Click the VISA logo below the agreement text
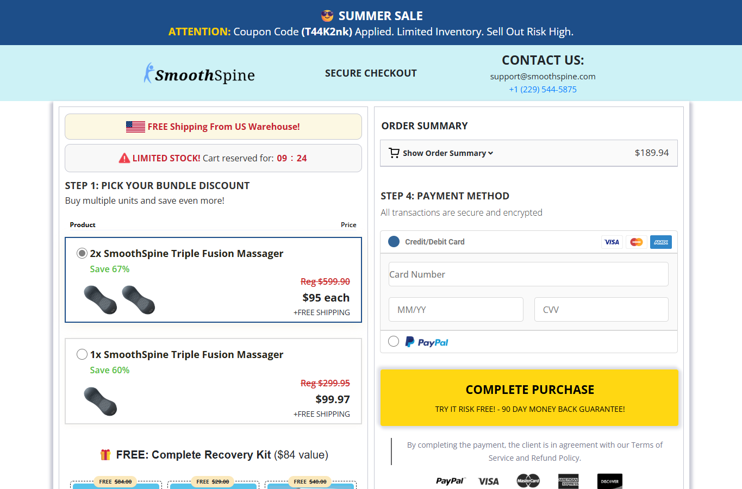Image resolution: width=742 pixels, height=489 pixels. point(489,481)
